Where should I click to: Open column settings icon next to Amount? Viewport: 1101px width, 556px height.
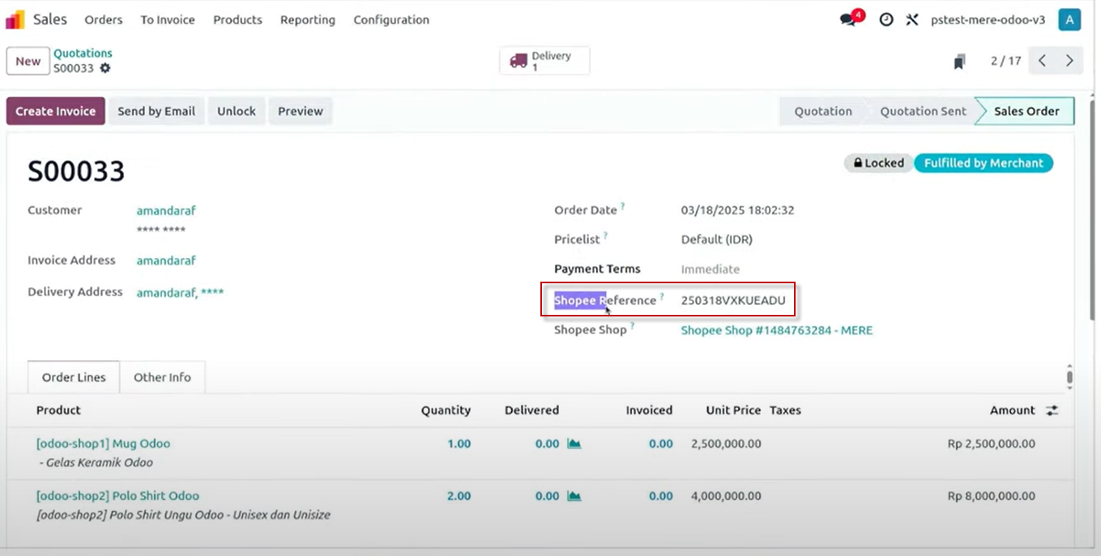1052,410
